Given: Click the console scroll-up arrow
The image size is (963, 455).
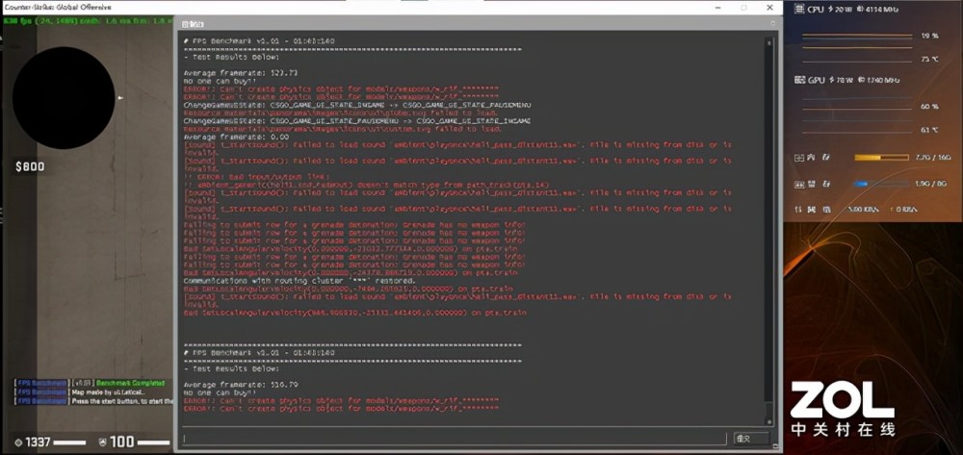Looking at the screenshot, I should click(768, 41).
